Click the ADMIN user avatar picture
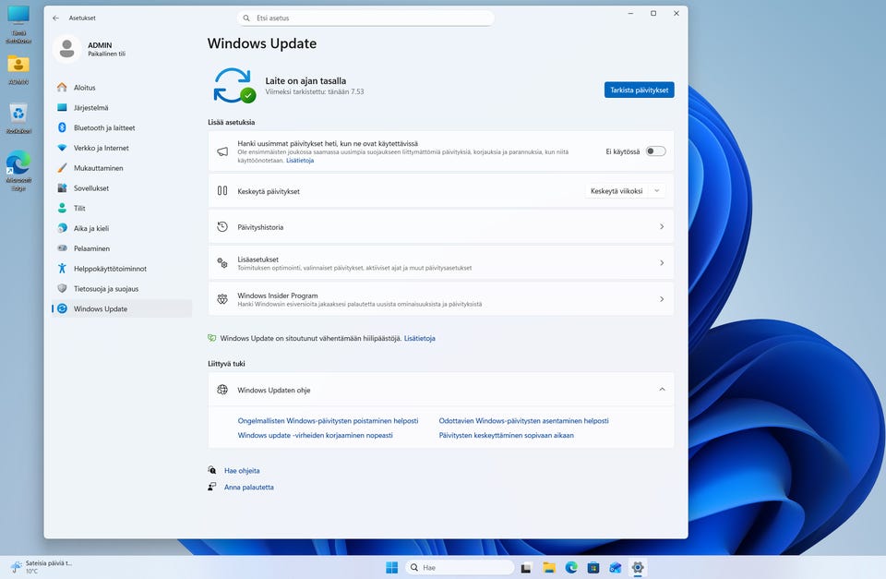The height and width of the screenshot is (579, 886). 66,49
